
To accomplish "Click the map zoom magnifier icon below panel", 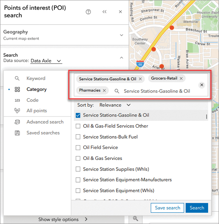I will point(135,218).
